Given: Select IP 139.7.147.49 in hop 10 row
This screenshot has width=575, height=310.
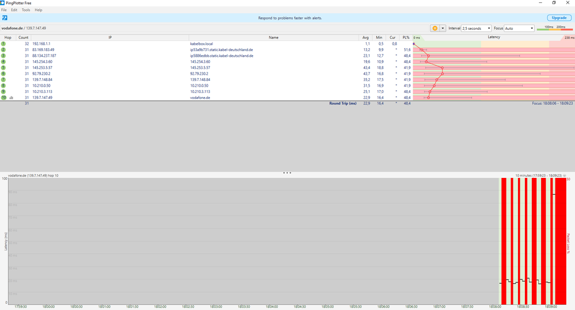Looking at the screenshot, I should (42, 98).
